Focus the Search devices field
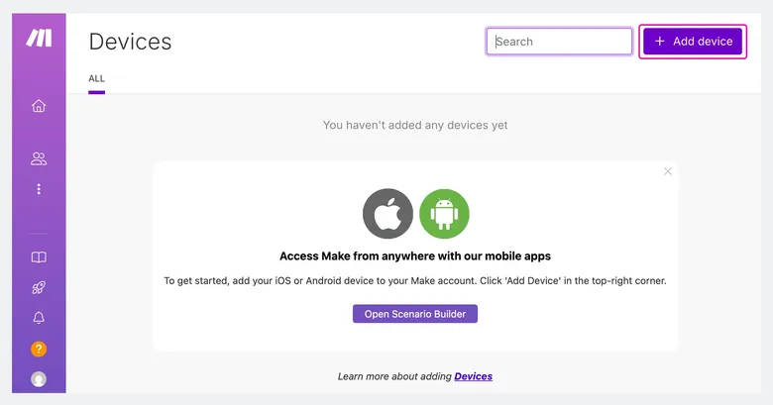Image resolution: width=773 pixels, height=405 pixels. [x=559, y=42]
